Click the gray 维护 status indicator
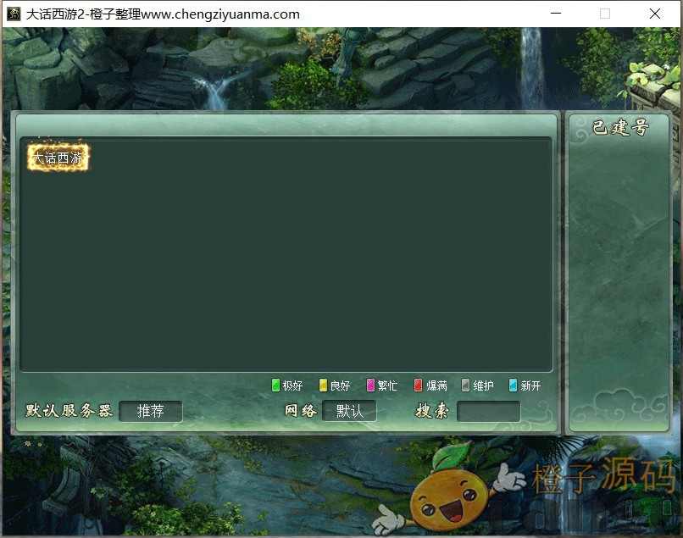Image resolution: width=683 pixels, height=538 pixels. tap(465, 385)
